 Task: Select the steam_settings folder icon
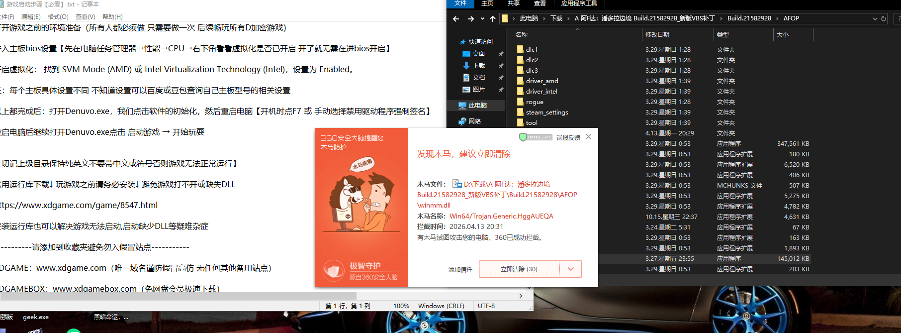coord(520,112)
